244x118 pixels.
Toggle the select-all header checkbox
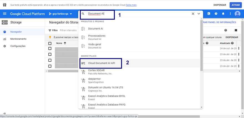click(50, 43)
